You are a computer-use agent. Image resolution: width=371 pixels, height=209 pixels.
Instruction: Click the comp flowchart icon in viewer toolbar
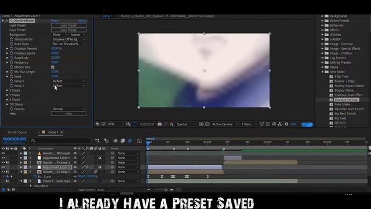click(280, 124)
